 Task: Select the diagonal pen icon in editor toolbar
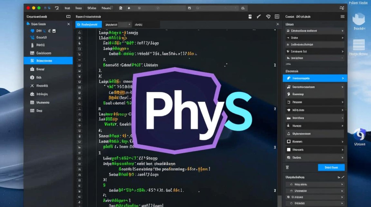tap(259, 17)
